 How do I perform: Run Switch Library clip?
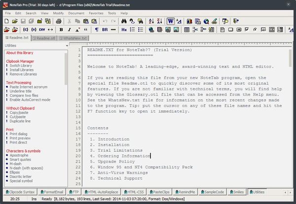21,66
